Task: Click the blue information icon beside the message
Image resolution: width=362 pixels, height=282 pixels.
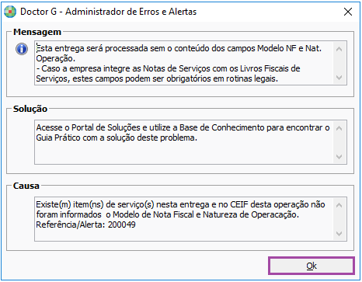Action: pyautogui.click(x=22, y=49)
